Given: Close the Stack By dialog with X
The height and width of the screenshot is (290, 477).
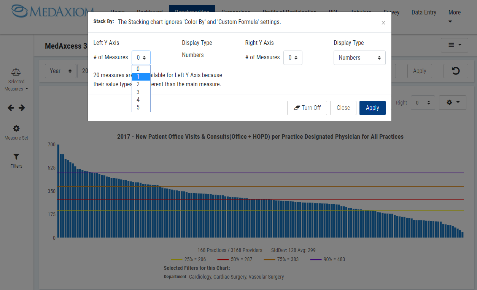Looking at the screenshot, I should (383, 23).
